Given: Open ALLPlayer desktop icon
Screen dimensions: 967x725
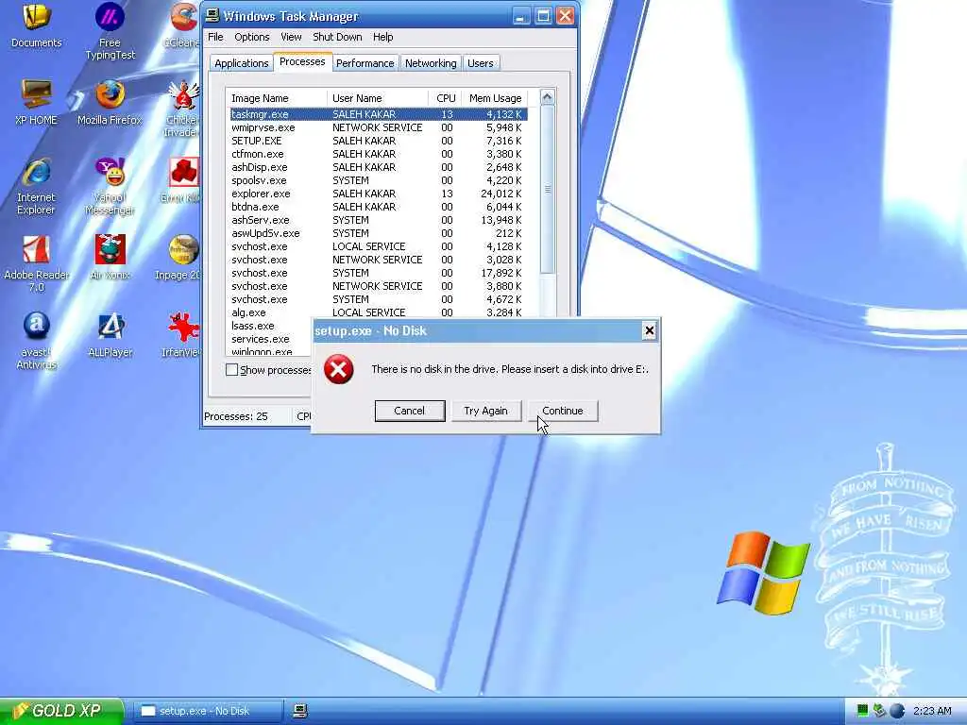Looking at the screenshot, I should point(110,334).
